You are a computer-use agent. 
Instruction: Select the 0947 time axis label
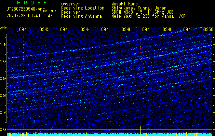coord(146,29)
